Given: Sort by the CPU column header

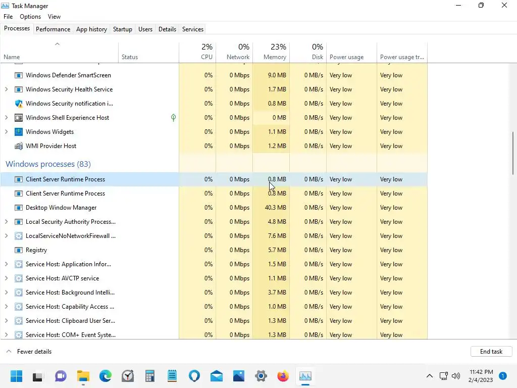Looking at the screenshot, I should coord(197,53).
